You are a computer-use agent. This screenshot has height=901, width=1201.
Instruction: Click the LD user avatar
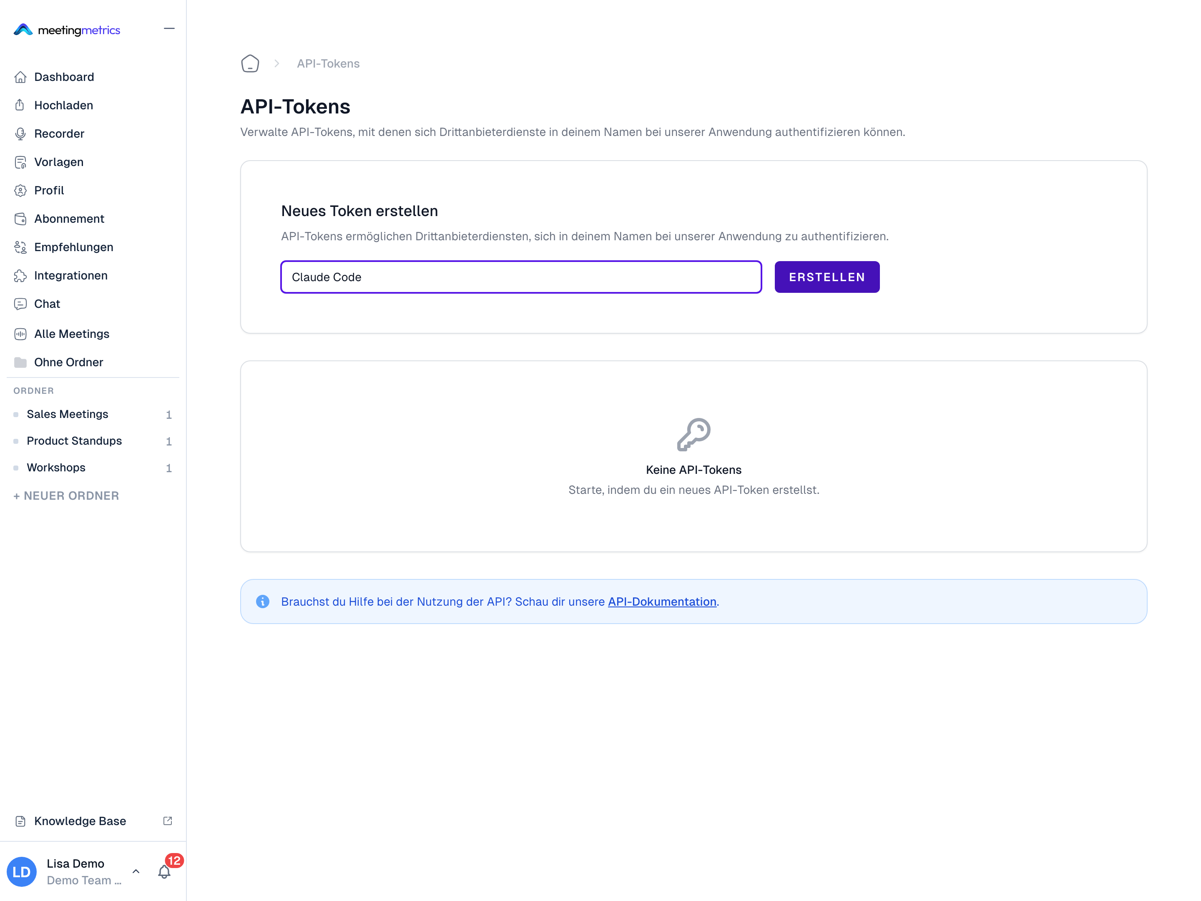click(x=22, y=872)
